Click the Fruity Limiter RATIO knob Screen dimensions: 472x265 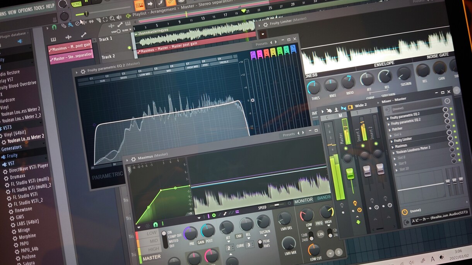(348, 81)
